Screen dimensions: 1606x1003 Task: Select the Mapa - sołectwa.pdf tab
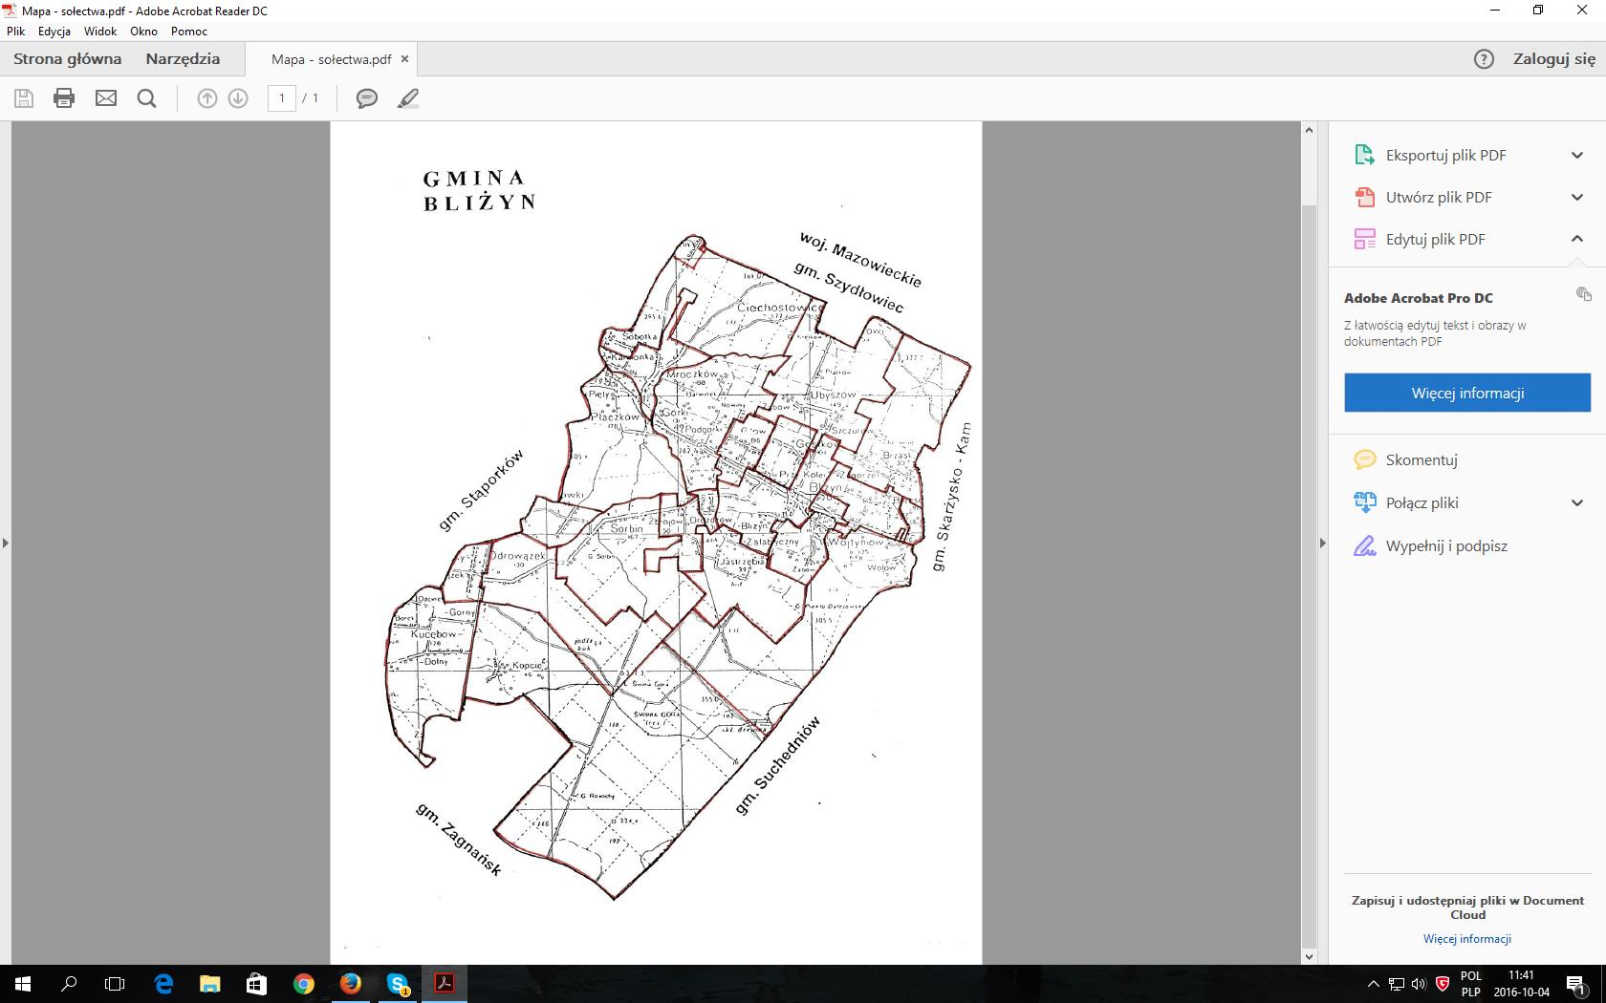click(x=331, y=59)
